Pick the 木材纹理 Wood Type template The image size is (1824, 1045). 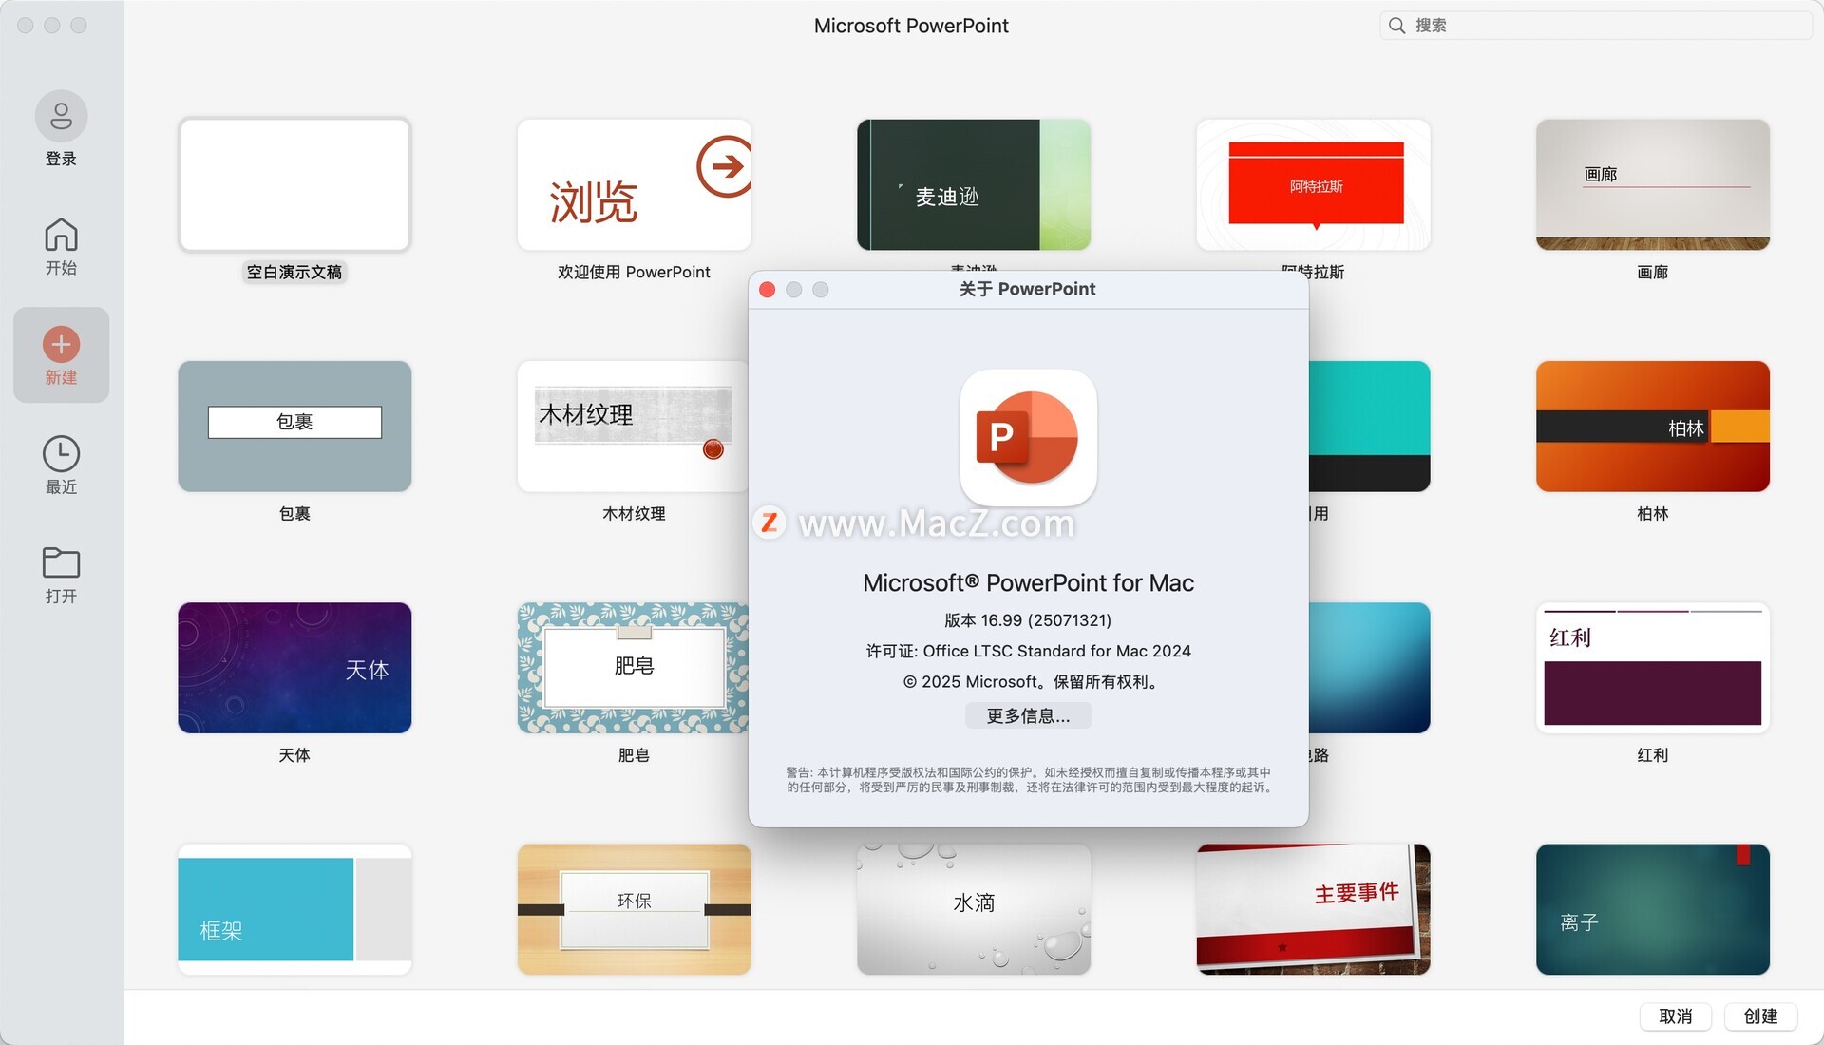click(x=633, y=427)
